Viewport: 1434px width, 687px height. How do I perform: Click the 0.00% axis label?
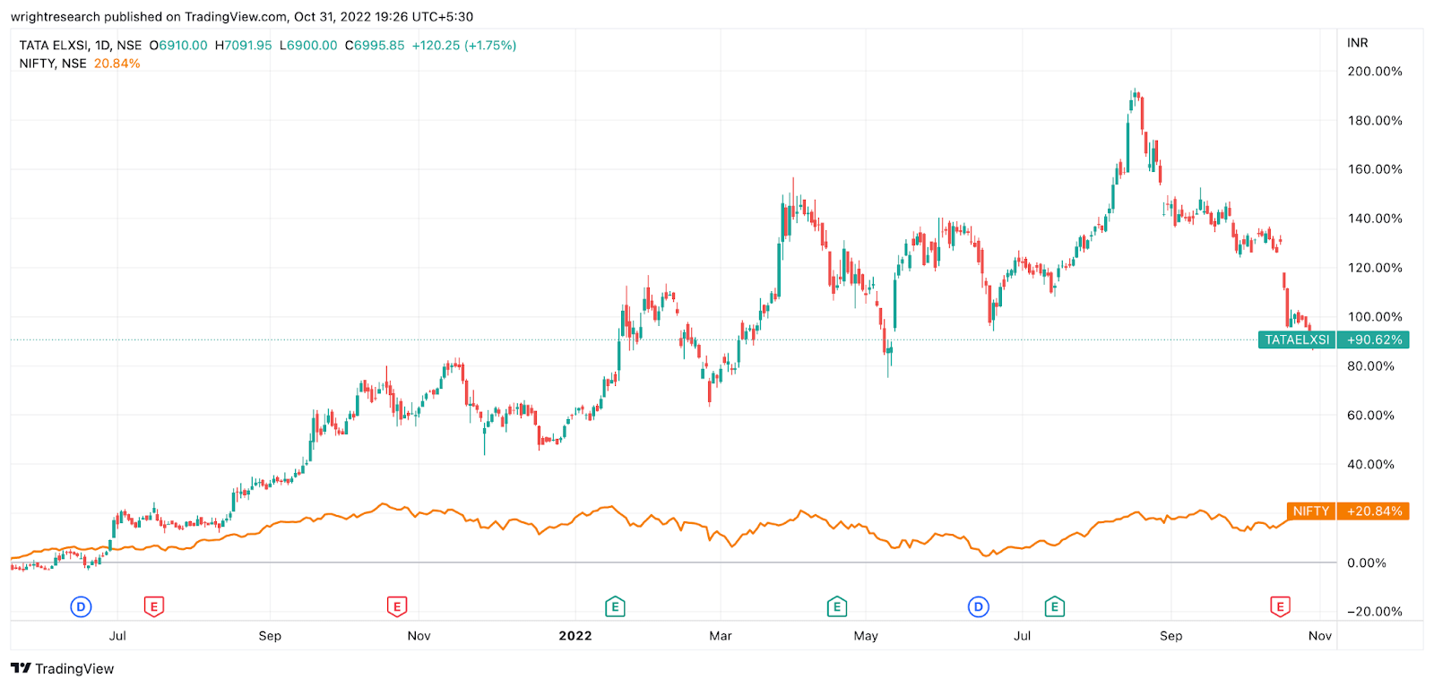[x=1368, y=563]
